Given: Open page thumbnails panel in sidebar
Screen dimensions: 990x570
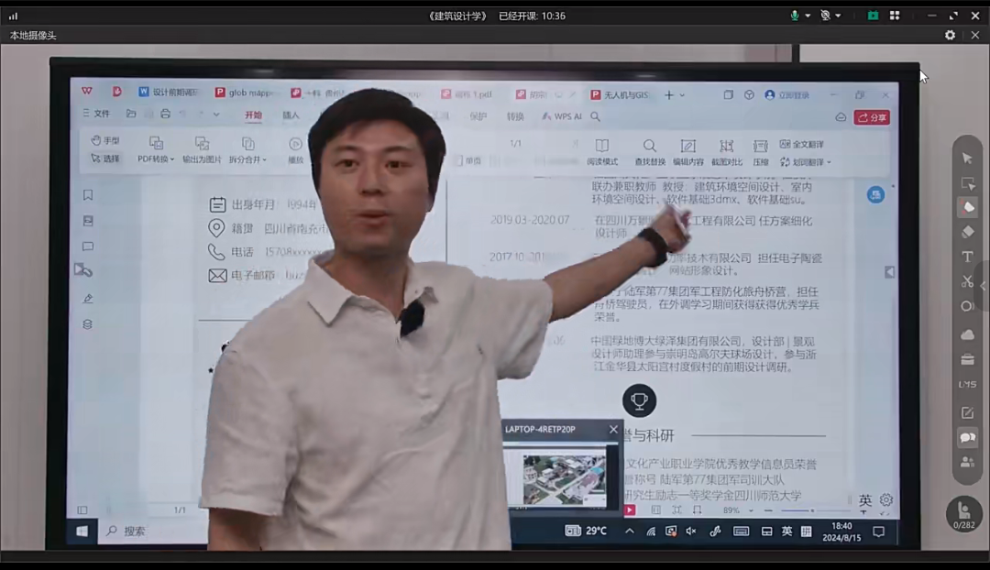Looking at the screenshot, I should click(x=88, y=221).
